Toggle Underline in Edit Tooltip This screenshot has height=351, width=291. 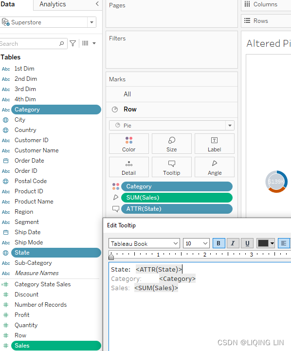click(247, 243)
